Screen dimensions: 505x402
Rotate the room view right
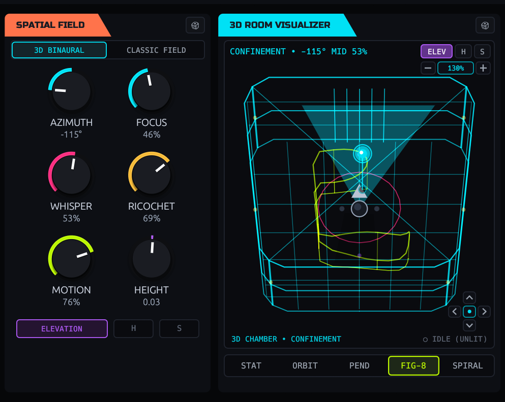coord(484,312)
